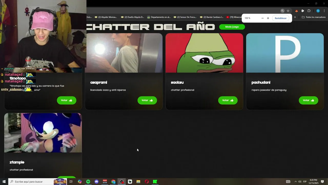Switch to Google Chrome in the taskbar
The height and width of the screenshot is (185, 328).
(113, 182)
